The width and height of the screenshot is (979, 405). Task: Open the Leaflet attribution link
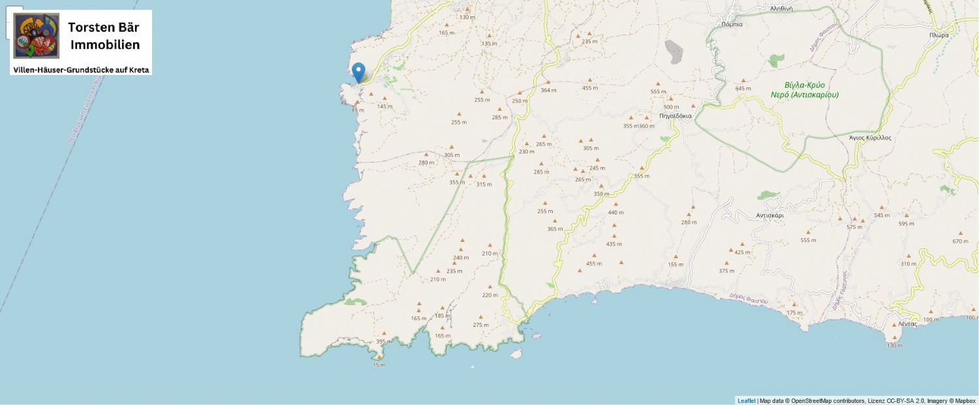tap(746, 400)
